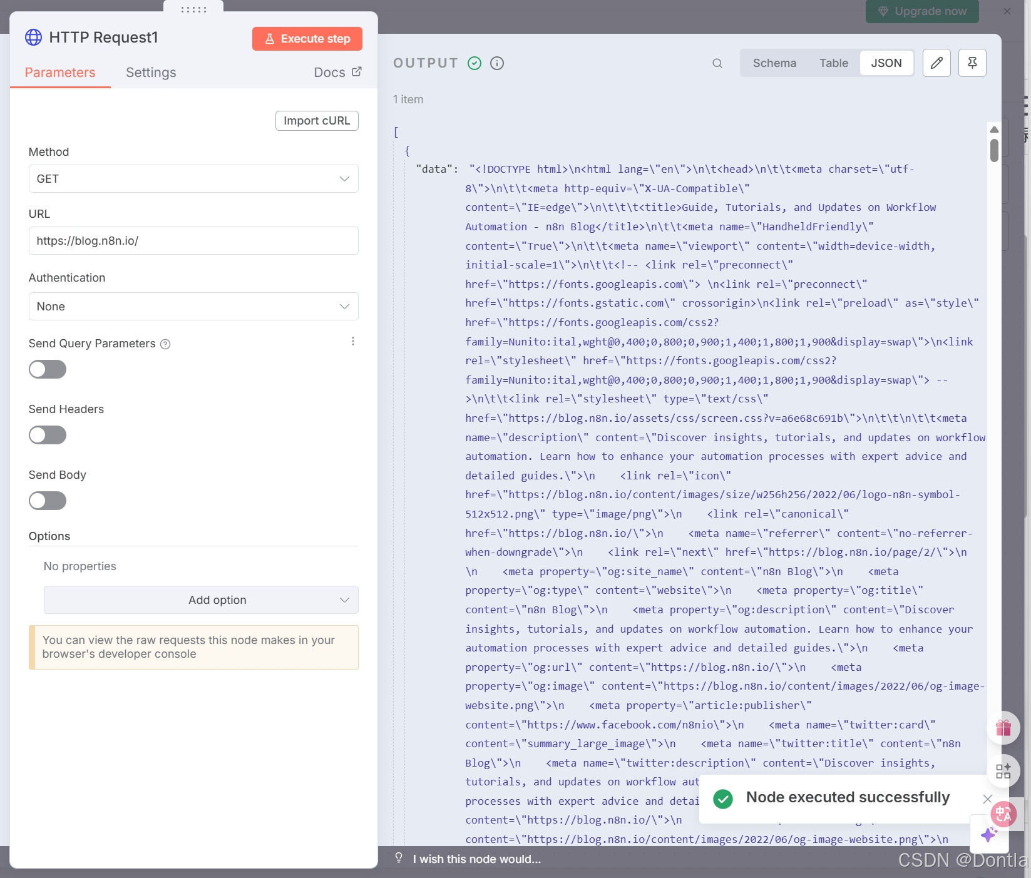Click the grid apps plus icon
The width and height of the screenshot is (1031, 878).
click(x=1003, y=770)
